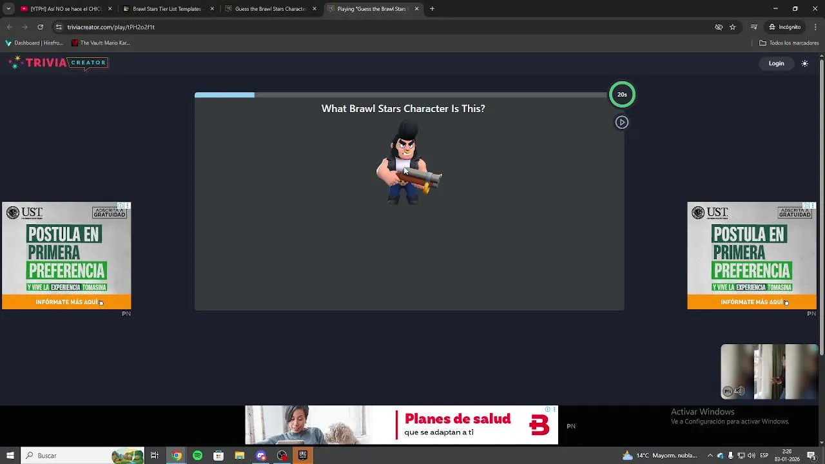Screen dimensions: 825x464
Task: Close the left UST advertisement
Action: (x=128, y=206)
